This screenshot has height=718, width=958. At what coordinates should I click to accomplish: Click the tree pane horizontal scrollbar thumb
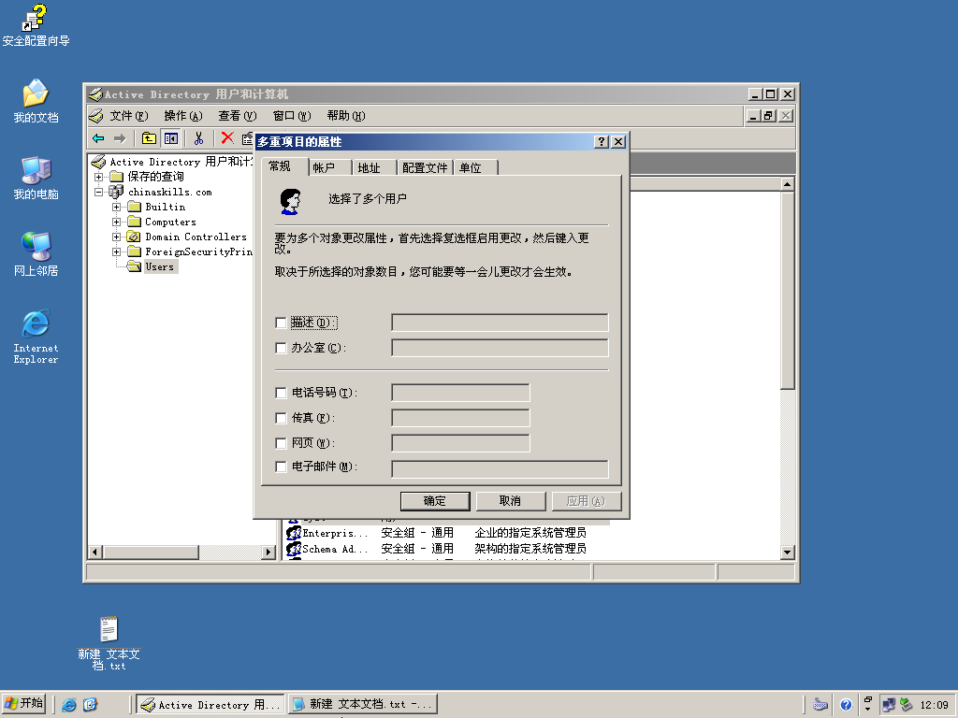tap(151, 552)
